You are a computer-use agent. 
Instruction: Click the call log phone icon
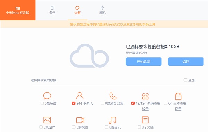tap(113, 96)
